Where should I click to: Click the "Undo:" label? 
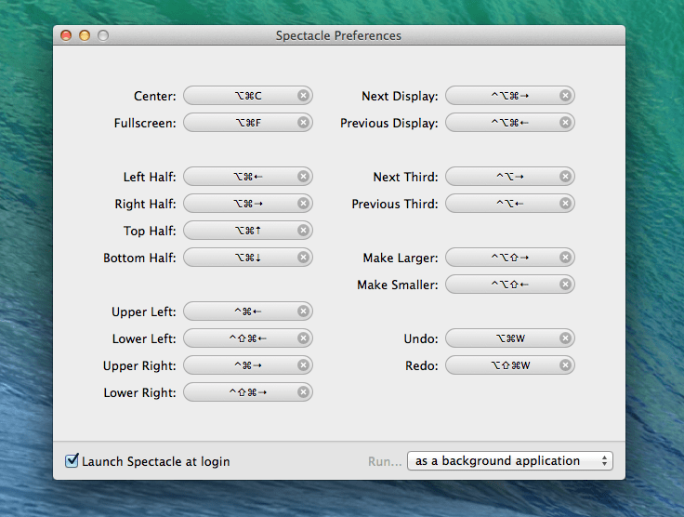pyautogui.click(x=421, y=338)
